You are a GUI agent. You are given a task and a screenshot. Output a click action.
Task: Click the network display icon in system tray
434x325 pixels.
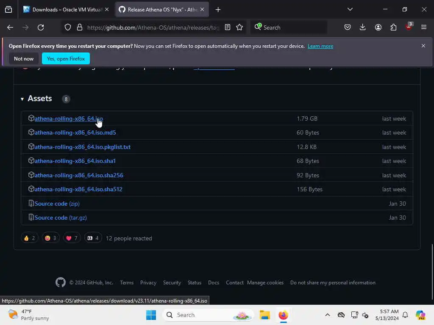(354, 315)
